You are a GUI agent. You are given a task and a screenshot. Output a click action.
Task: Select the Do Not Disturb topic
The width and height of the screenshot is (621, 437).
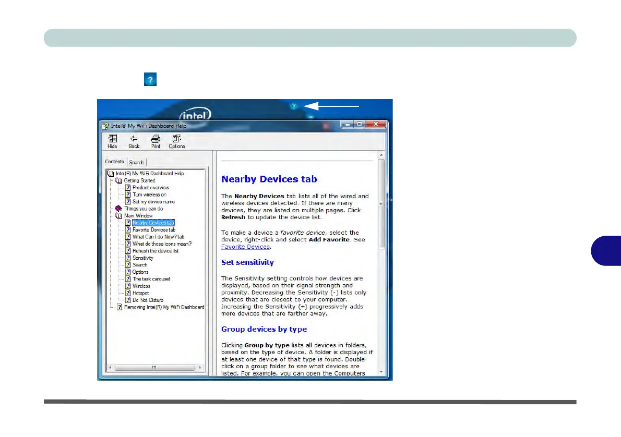(x=148, y=300)
